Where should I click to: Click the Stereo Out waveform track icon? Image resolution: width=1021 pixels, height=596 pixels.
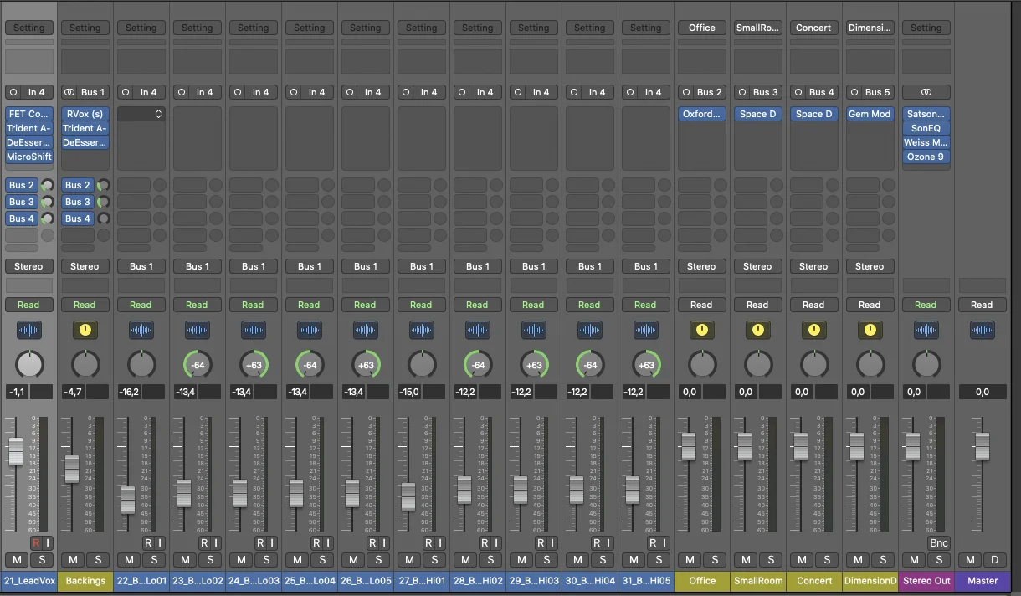[926, 330]
